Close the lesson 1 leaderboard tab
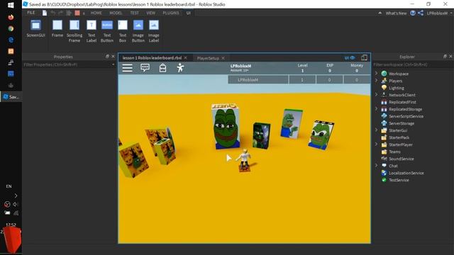This screenshot has height=255, width=454. (x=185, y=58)
